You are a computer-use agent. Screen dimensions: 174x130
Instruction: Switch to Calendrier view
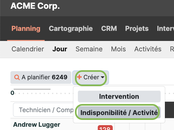click(x=28, y=49)
